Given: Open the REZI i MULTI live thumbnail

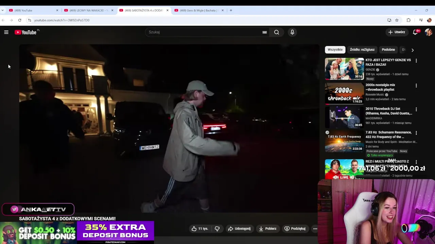Looking at the screenshot, I should [x=344, y=169].
